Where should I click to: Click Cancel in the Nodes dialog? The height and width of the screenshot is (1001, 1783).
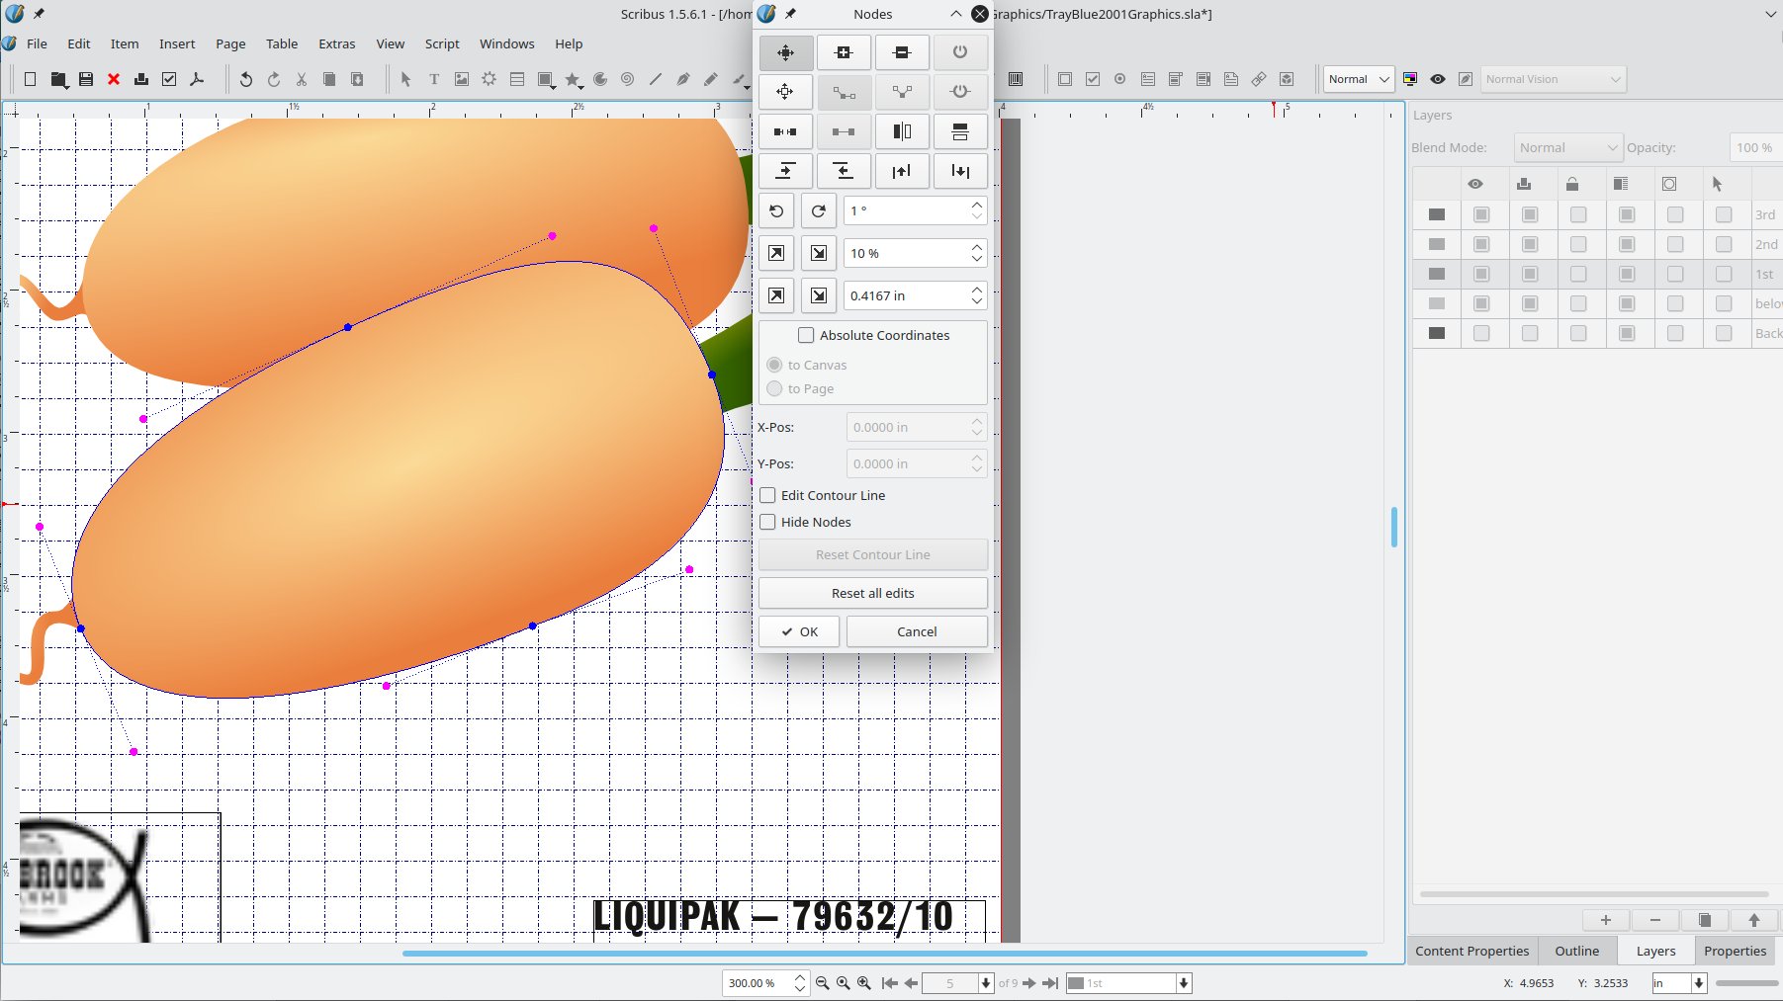[x=917, y=631]
